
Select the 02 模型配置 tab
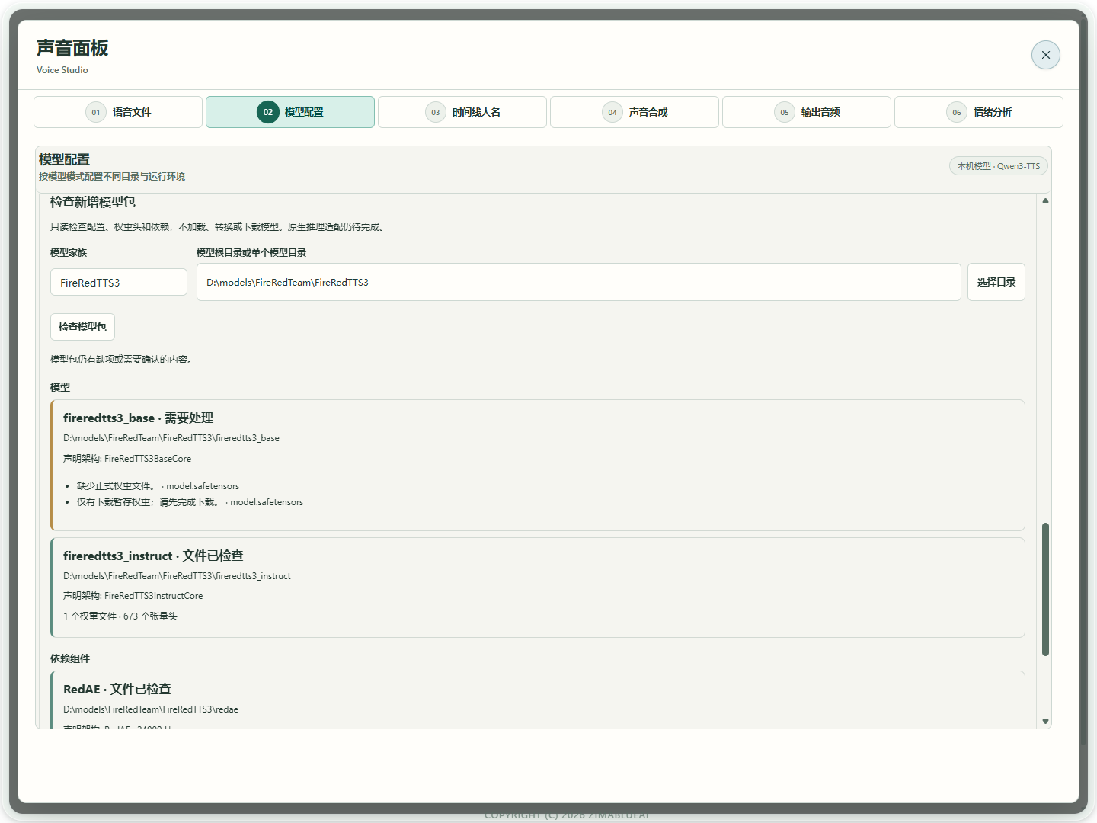coord(290,112)
